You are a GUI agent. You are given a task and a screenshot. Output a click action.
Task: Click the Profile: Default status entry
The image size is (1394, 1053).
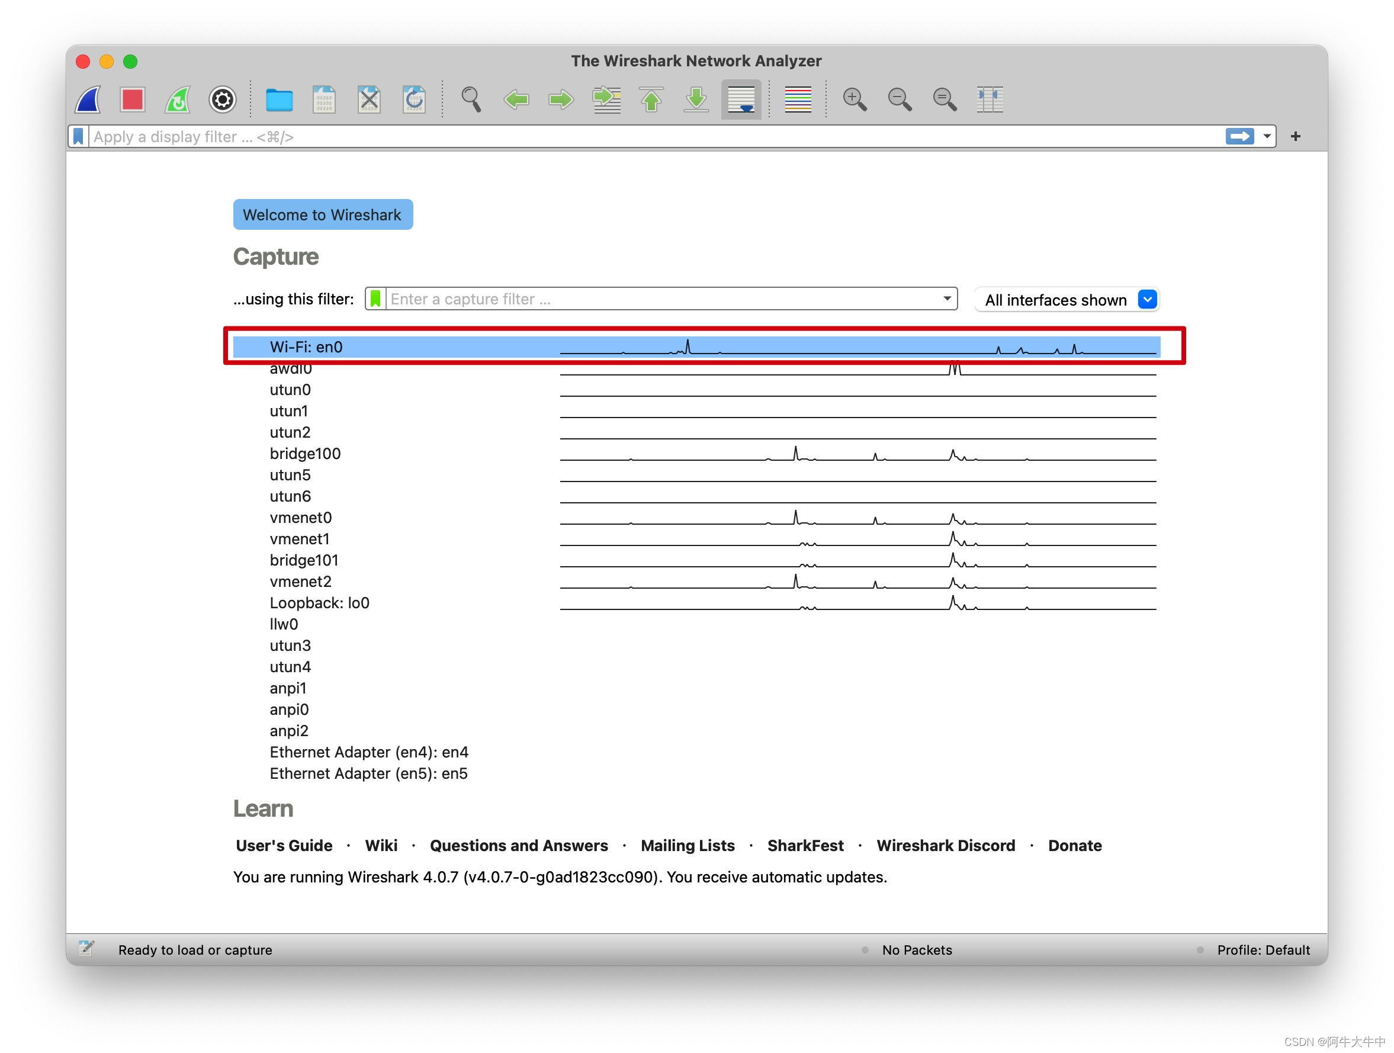[x=1263, y=951]
